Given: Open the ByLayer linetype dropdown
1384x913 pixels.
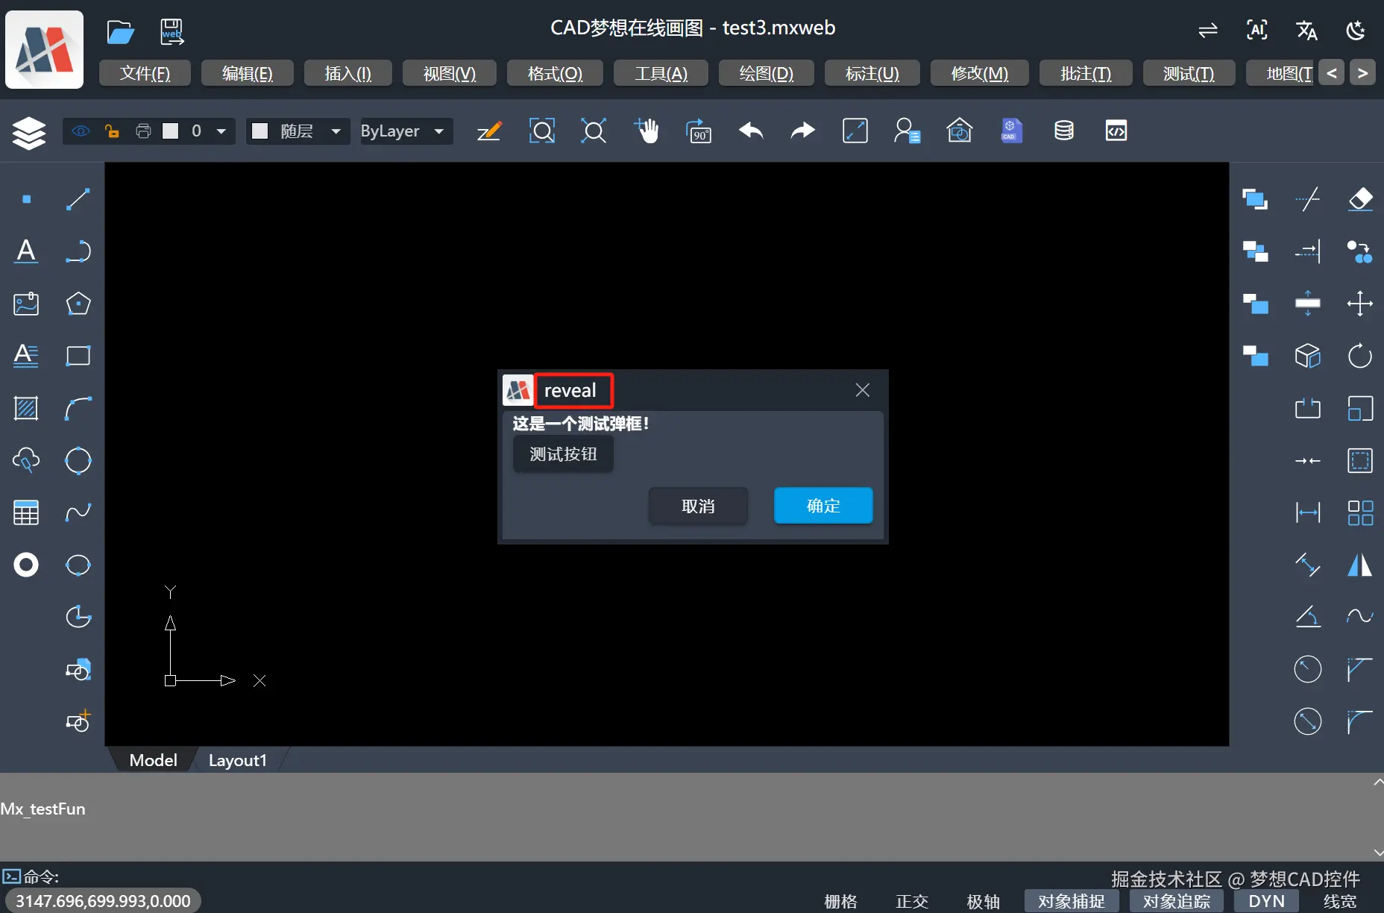Looking at the screenshot, I should coord(405,131).
